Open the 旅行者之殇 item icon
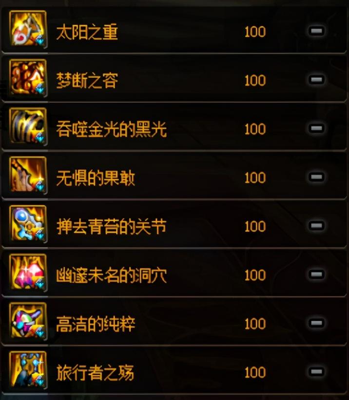Viewport: 349px width, 400px height. click(x=28, y=370)
